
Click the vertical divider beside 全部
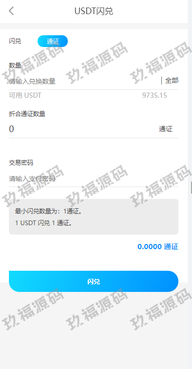click(161, 80)
